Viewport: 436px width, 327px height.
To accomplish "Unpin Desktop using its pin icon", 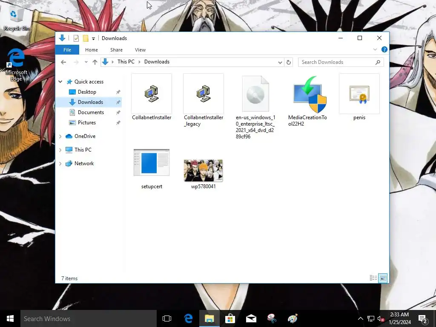I will 118,92.
